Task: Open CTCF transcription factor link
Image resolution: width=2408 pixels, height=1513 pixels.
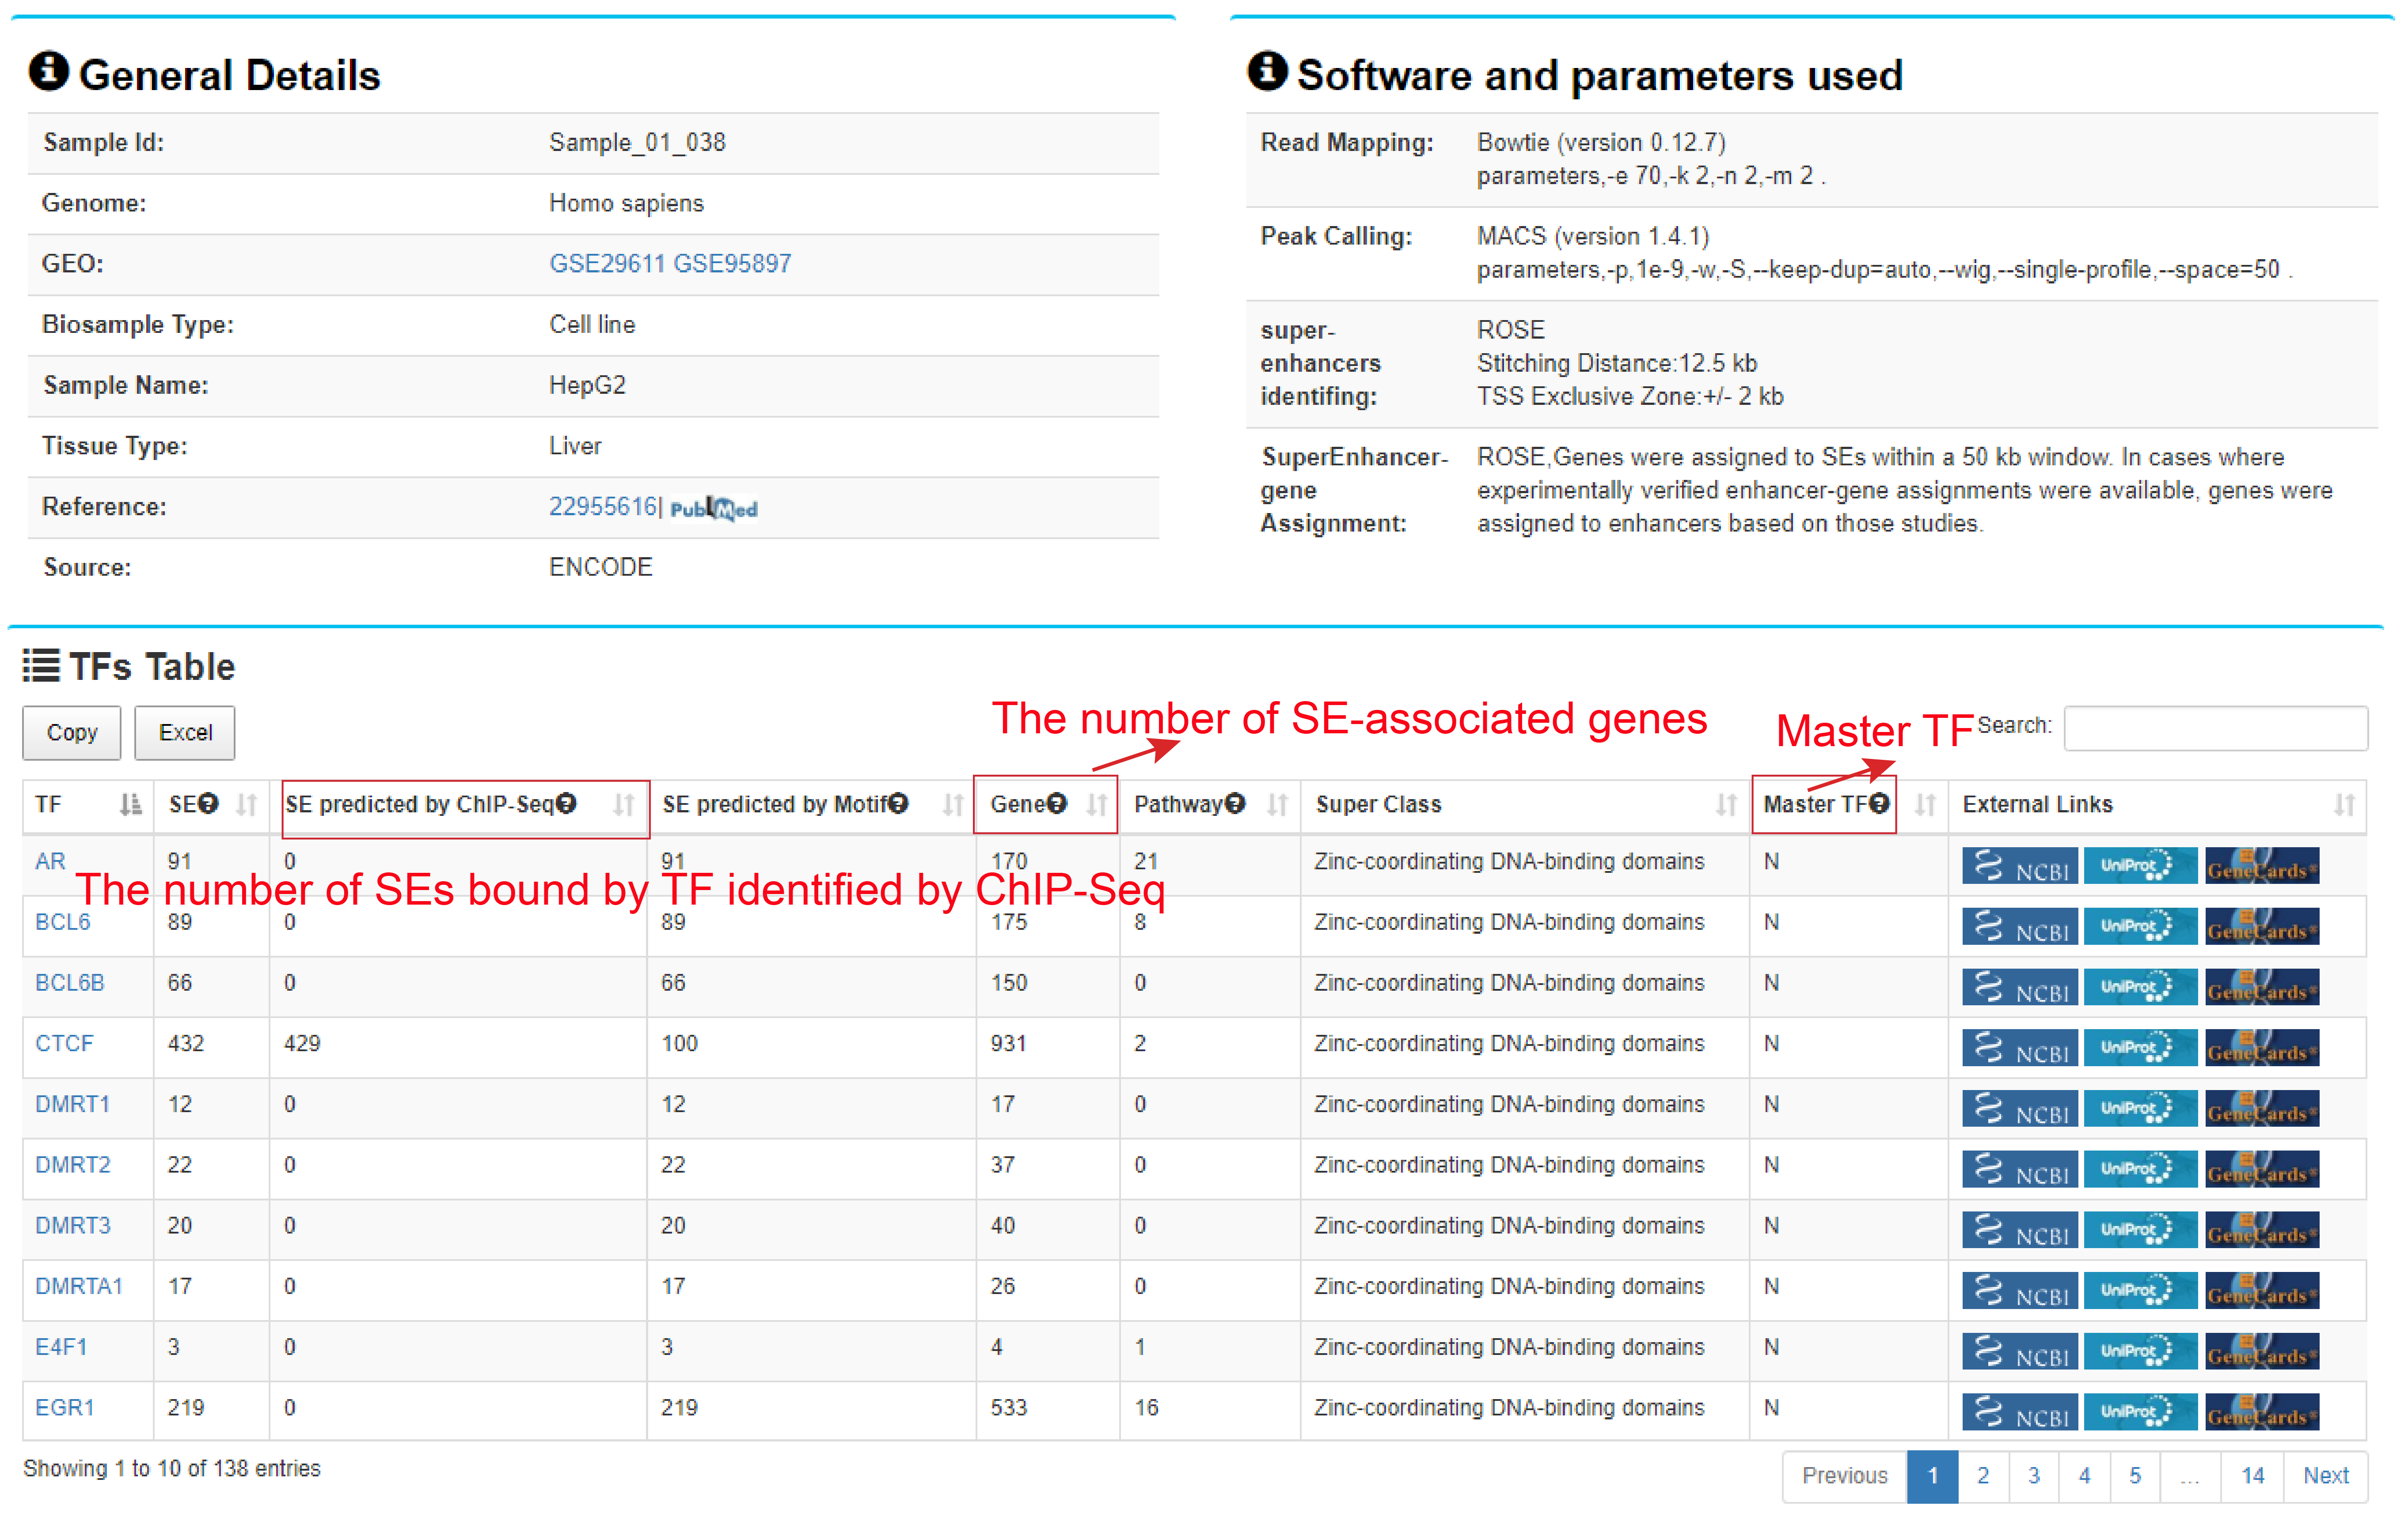Action: coord(64,1043)
